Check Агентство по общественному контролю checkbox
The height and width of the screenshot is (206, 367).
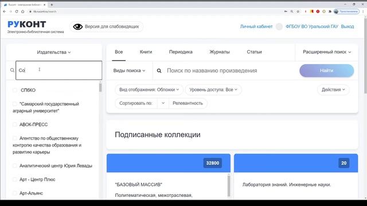tap(15, 138)
